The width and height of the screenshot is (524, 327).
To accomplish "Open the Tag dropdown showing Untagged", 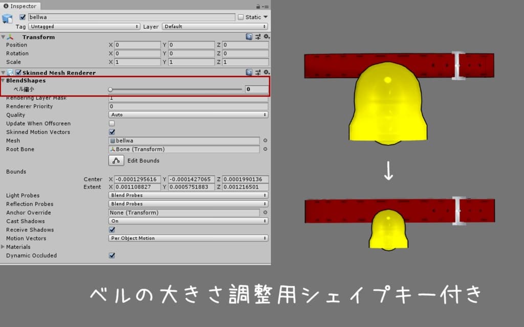I will point(84,27).
